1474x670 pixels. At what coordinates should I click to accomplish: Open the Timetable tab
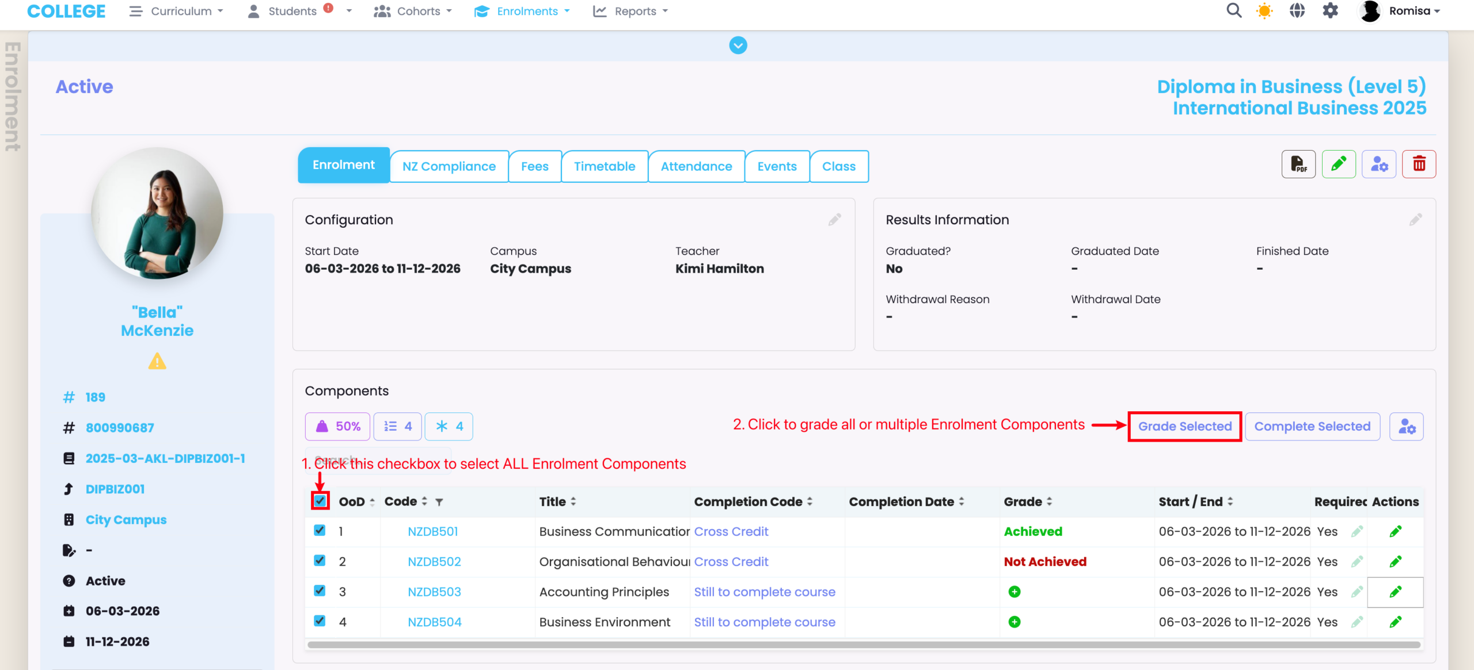click(604, 166)
